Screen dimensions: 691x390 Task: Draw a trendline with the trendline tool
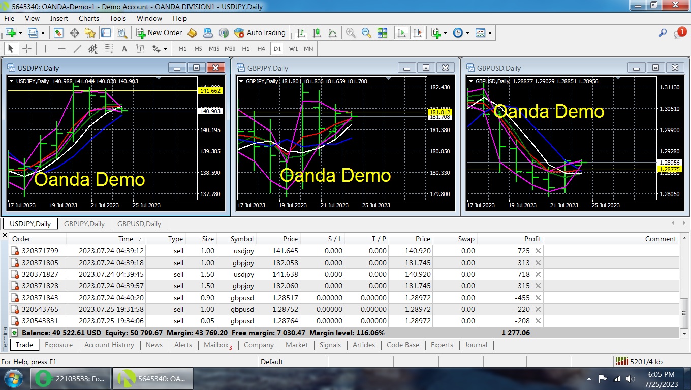(x=77, y=49)
